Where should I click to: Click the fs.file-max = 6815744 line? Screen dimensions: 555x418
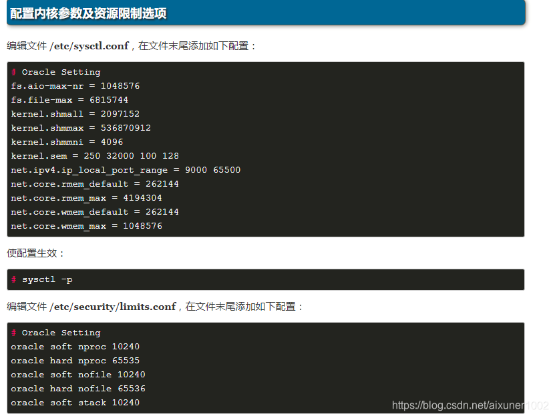(69, 100)
